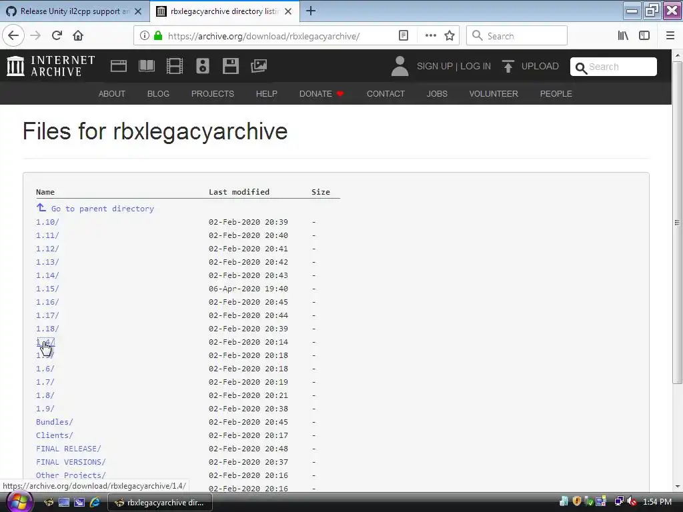Select rbxlegacyarchive taskbar window button
The height and width of the screenshot is (512, 683).
pos(159,503)
